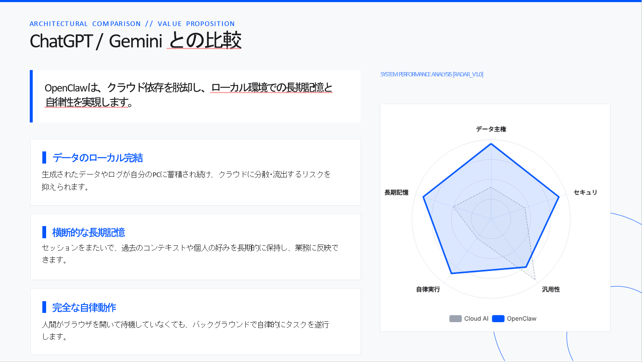Click the callout text starting with OpenClawは

pyautogui.click(x=189, y=95)
